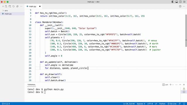The width and height of the screenshot is (187, 105).
Task: Click 'self.clear()' line
Action: pos(52,77)
